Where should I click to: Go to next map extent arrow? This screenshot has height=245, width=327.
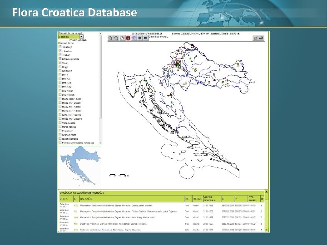click(x=146, y=38)
